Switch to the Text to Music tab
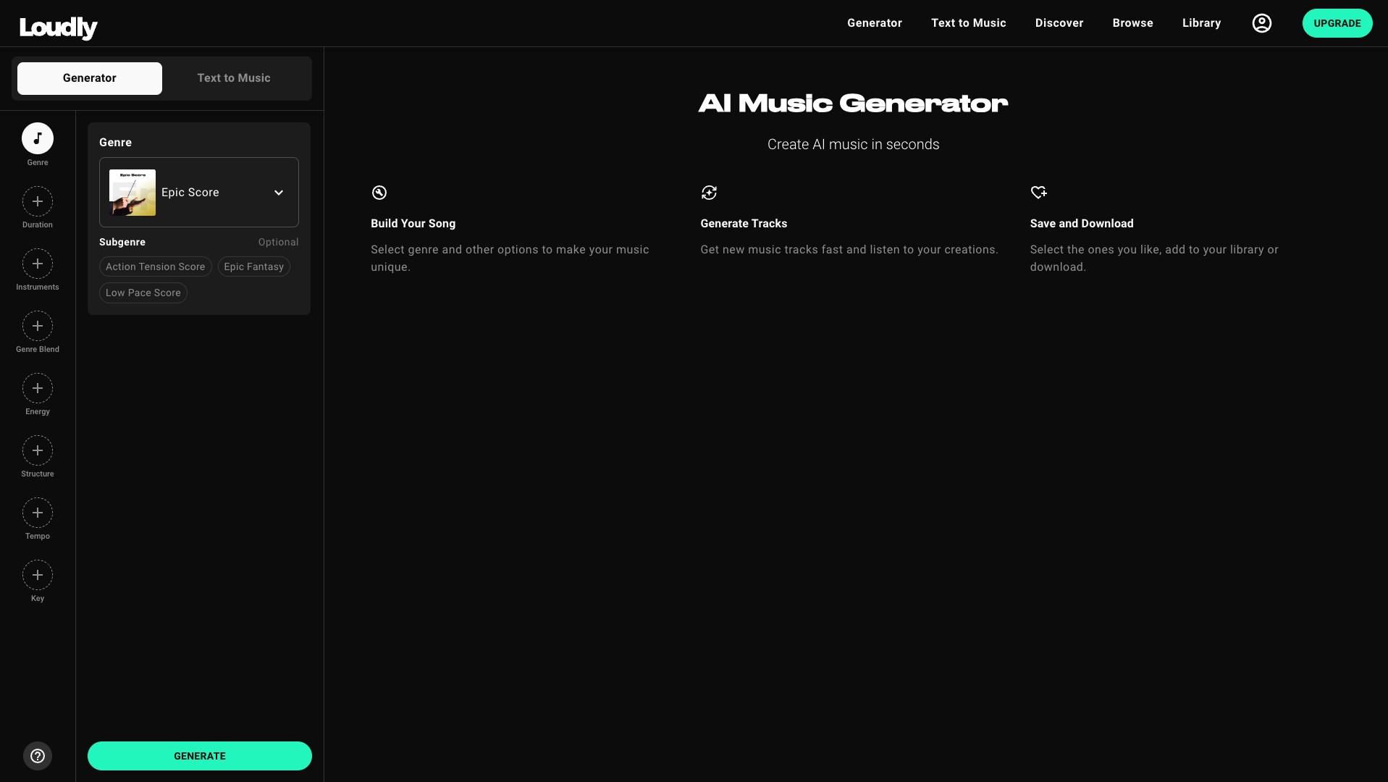The width and height of the screenshot is (1388, 782). 233,77
